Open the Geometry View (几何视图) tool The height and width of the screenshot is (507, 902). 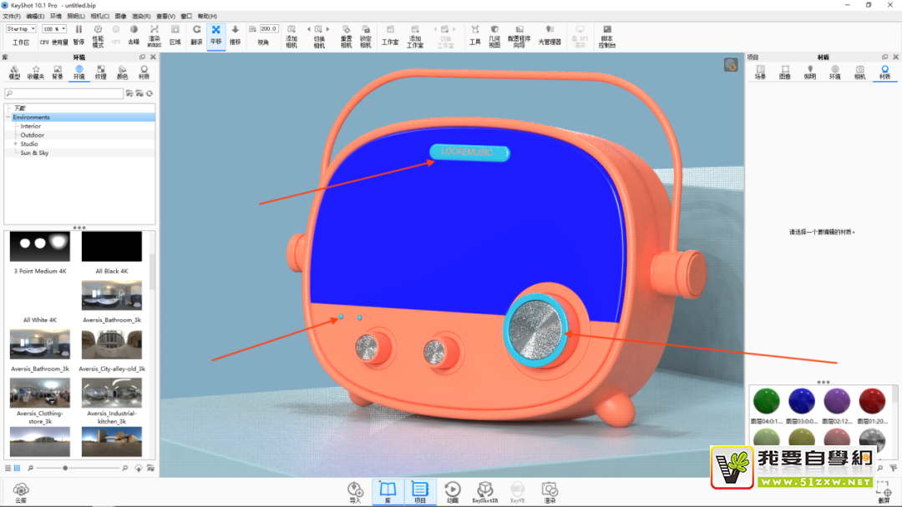pos(494,33)
